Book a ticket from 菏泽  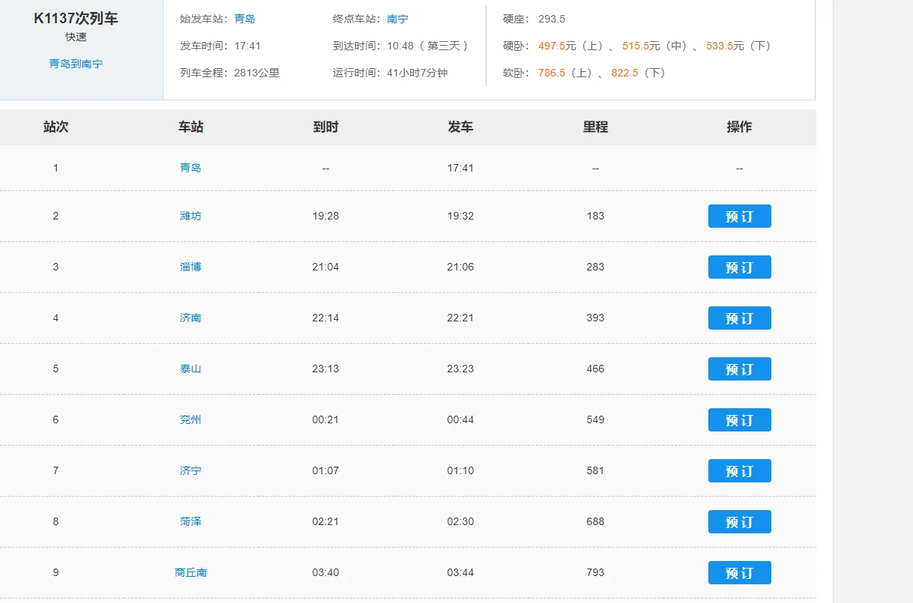click(739, 521)
